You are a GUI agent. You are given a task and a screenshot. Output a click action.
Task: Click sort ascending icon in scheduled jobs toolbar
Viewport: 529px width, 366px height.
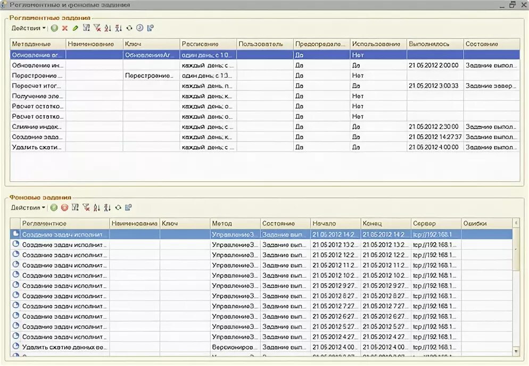coord(108,28)
